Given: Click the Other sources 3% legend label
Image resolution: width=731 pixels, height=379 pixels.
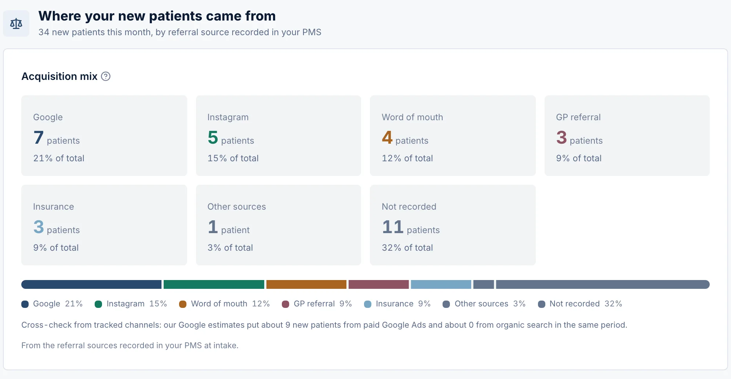Looking at the screenshot, I should pos(490,304).
